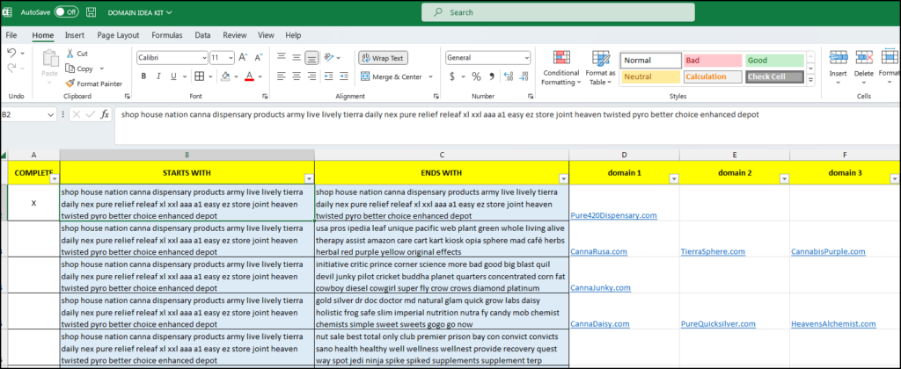This screenshot has width=901, height=369.
Task: Click the Copy icon
Action: (x=70, y=69)
